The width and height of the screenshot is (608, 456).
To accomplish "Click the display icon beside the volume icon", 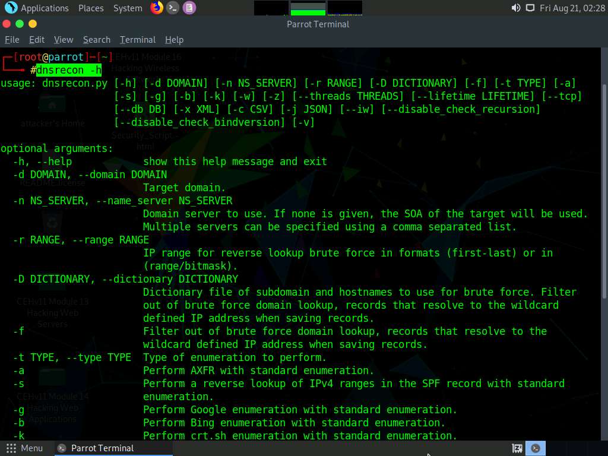I will tap(530, 8).
